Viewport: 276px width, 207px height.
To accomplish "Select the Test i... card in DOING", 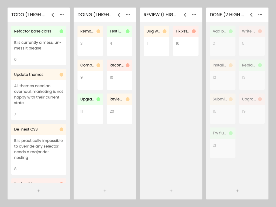I will point(119,41).
